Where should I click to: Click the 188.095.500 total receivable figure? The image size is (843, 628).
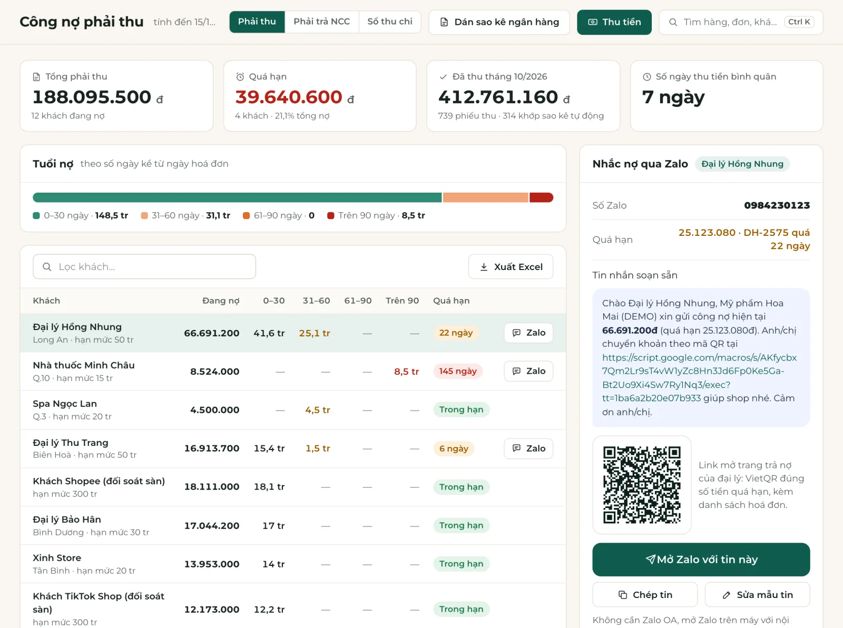tap(92, 97)
